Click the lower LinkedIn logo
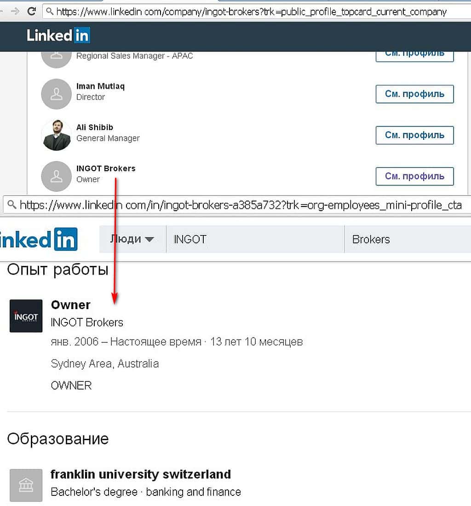This screenshot has width=471, height=506. [x=39, y=239]
